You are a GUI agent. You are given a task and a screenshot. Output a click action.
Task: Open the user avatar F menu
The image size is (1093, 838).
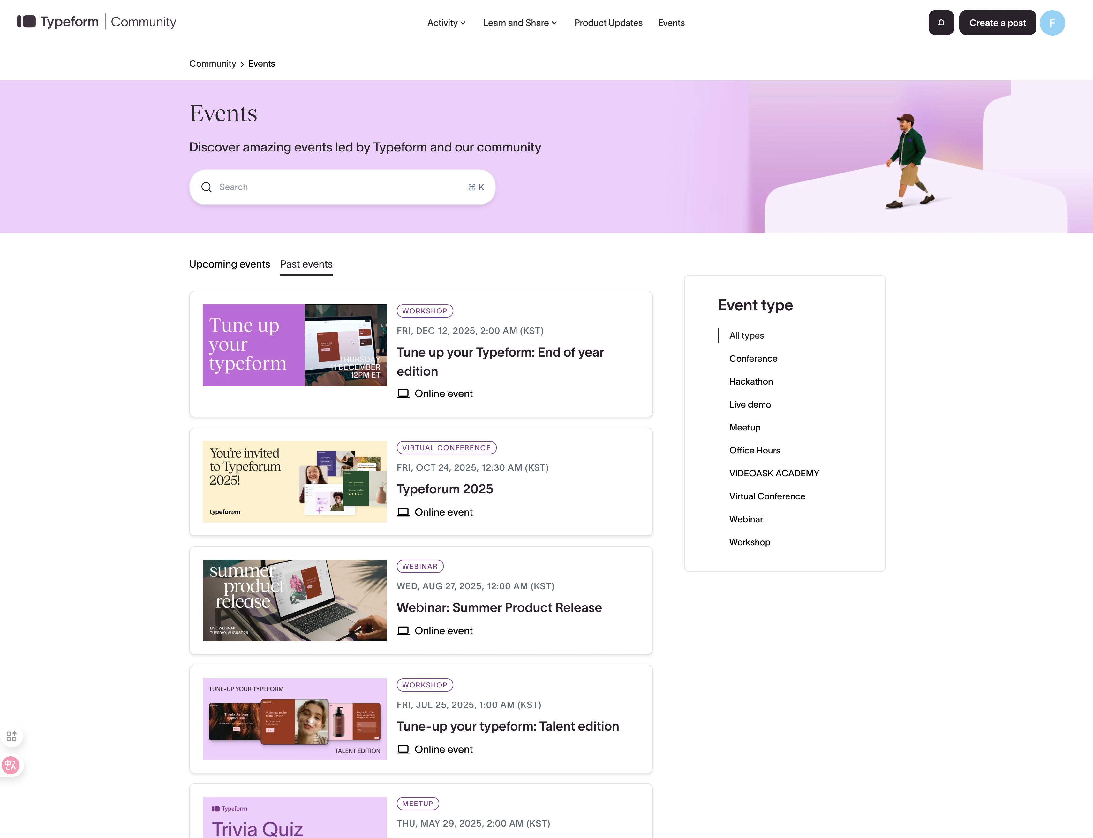pyautogui.click(x=1052, y=22)
